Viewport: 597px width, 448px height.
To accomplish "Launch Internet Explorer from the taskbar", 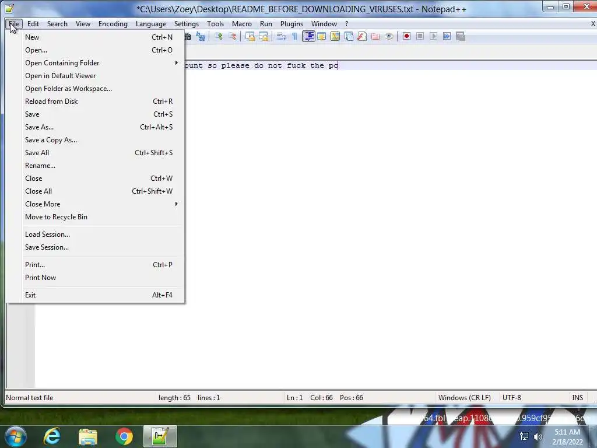I will click(x=52, y=436).
